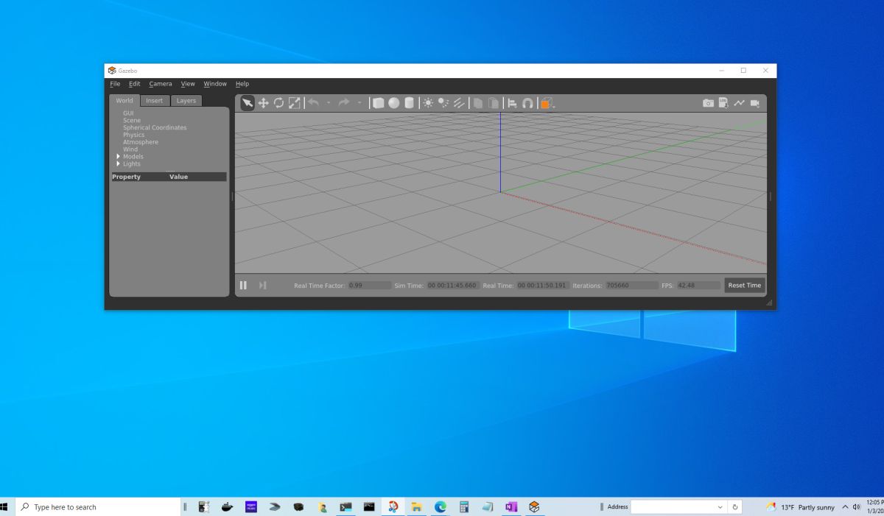Click the undo arrow in toolbar
The image size is (884, 516).
[313, 103]
